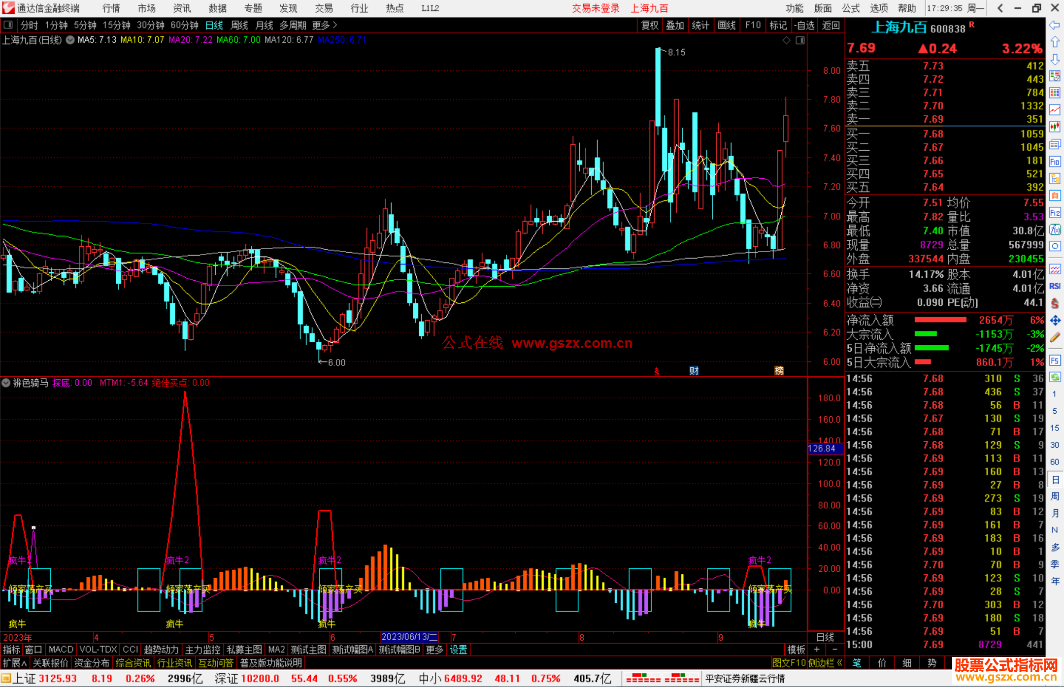This screenshot has width=1064, height=687.
Task: Click the 交易未登录 login link
Action: pos(596,8)
